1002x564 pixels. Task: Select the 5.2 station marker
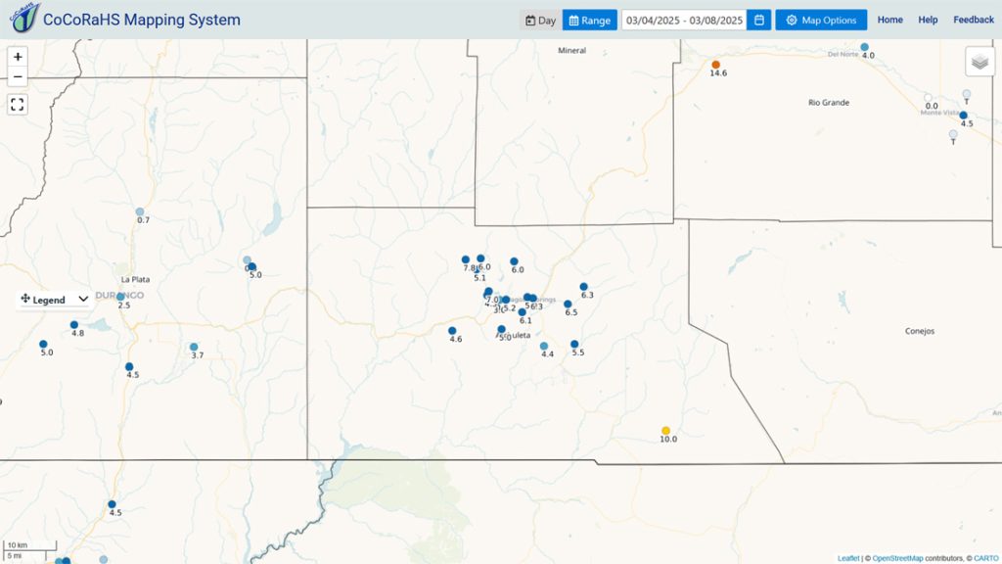pos(506,300)
